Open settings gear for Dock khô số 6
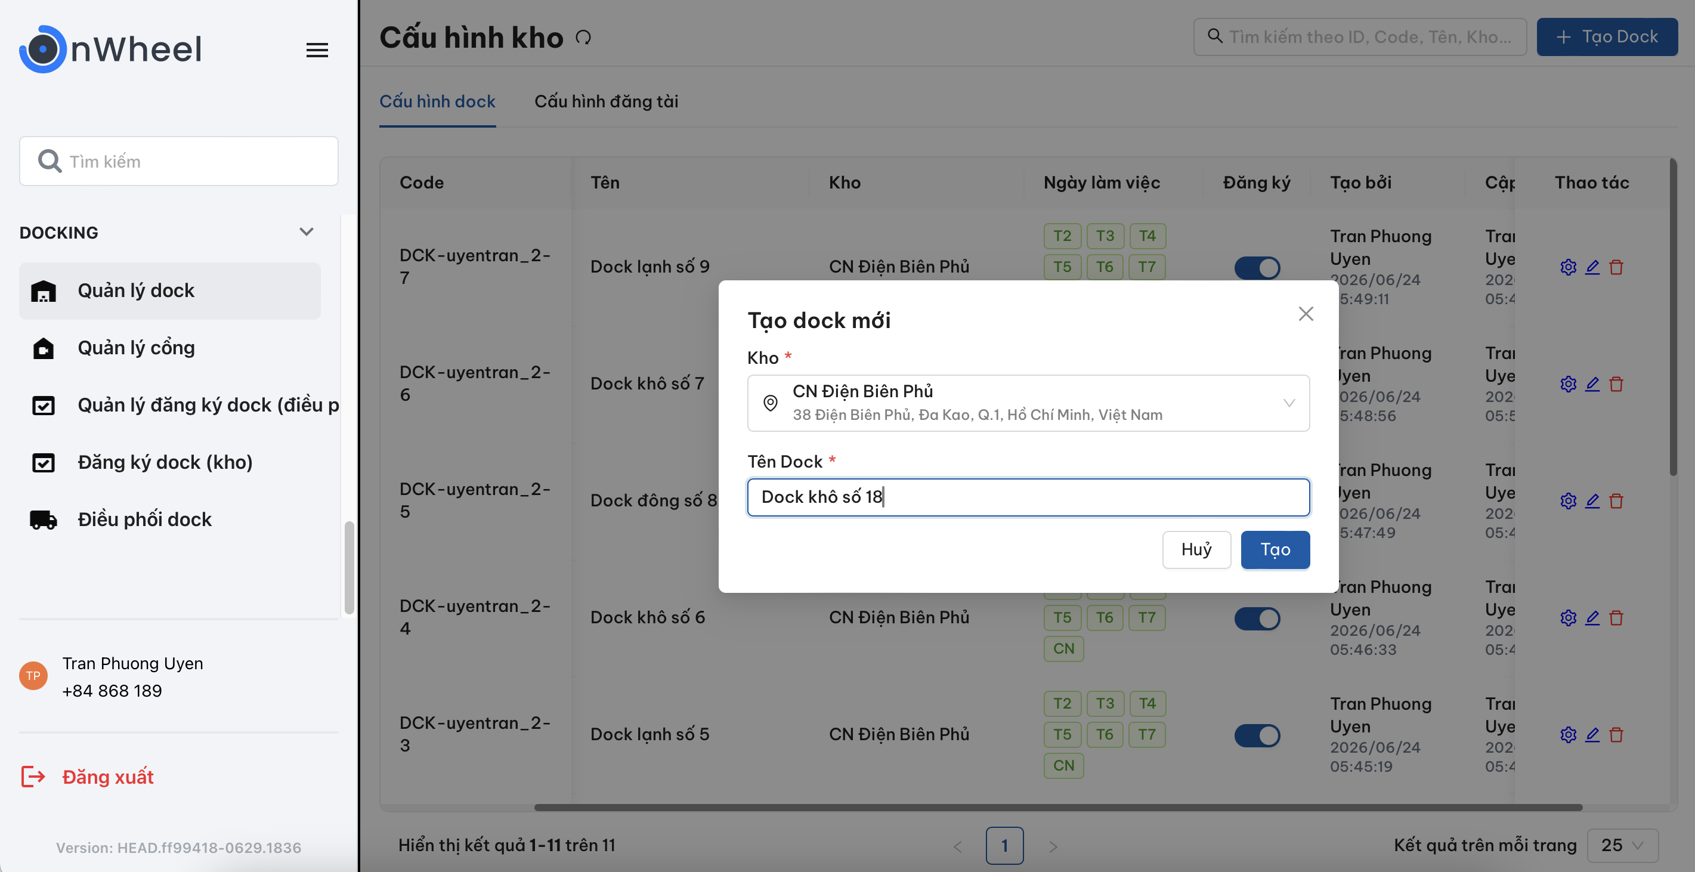The width and height of the screenshot is (1695, 872). pos(1568,618)
